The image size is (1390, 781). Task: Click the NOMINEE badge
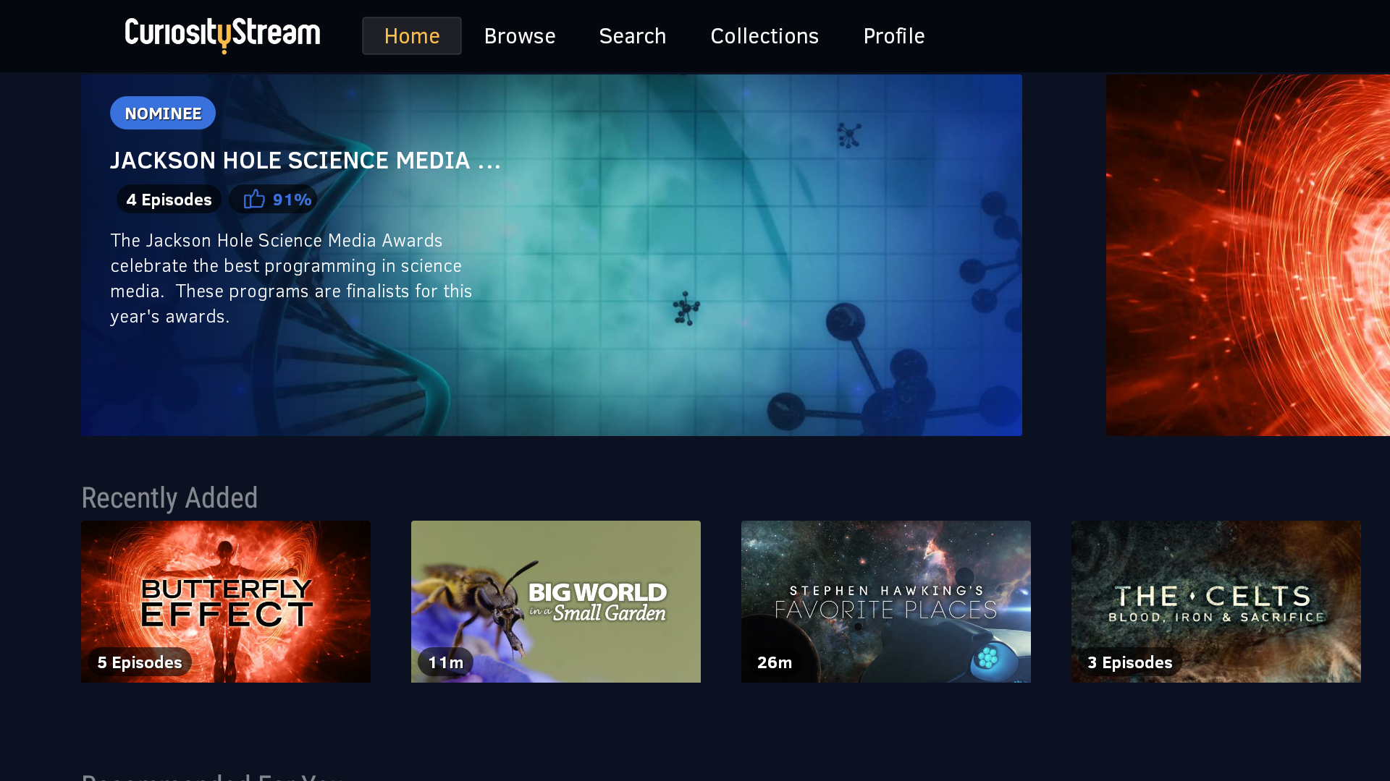[x=162, y=113]
